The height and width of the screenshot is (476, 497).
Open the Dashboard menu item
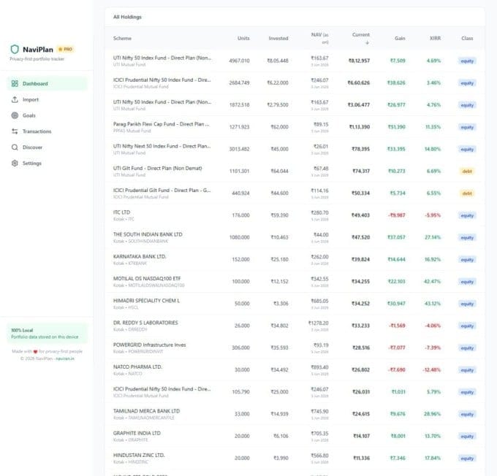48,83
